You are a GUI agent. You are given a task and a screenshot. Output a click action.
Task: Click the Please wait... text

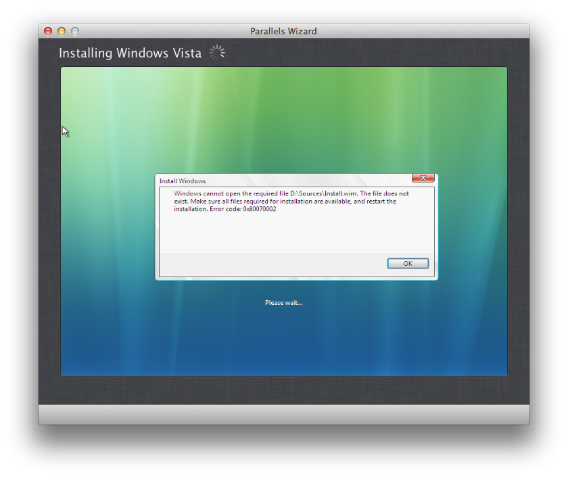click(283, 303)
